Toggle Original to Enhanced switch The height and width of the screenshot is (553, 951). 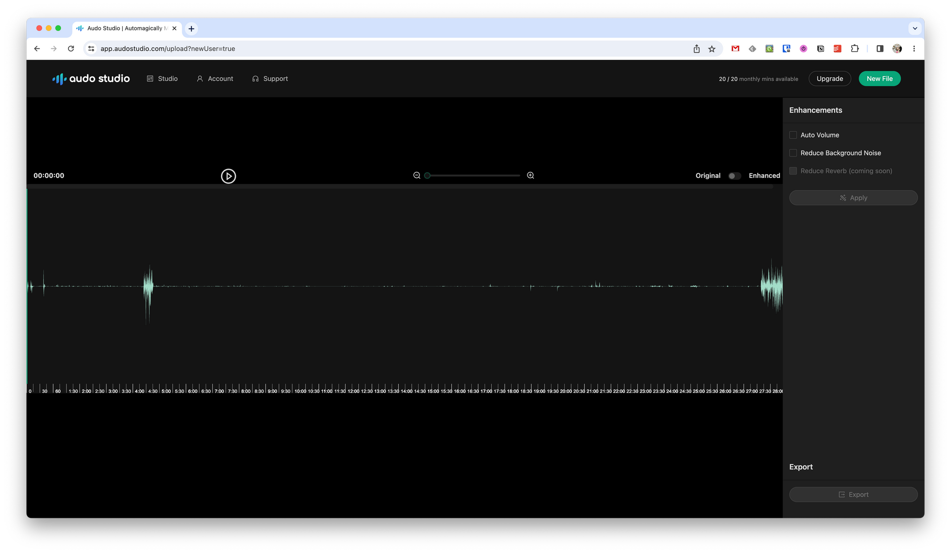[x=734, y=176]
